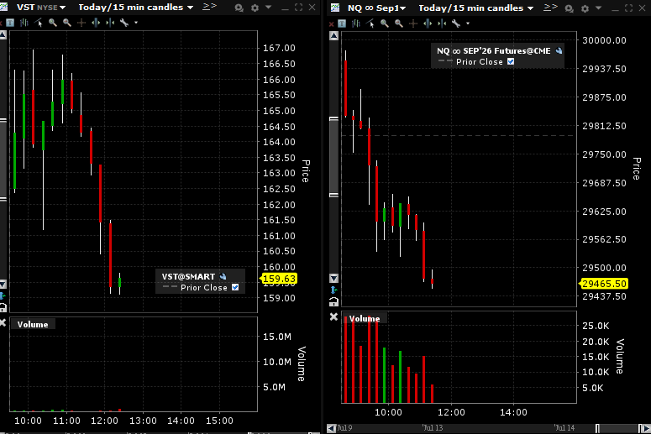Click NQ timeline left scroll arrow
This screenshot has width=651, height=434.
(331, 428)
